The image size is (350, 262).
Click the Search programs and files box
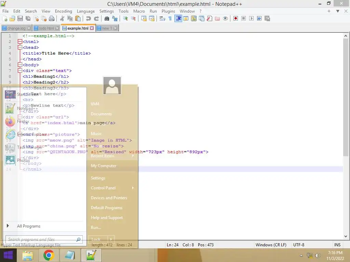pos(44,239)
